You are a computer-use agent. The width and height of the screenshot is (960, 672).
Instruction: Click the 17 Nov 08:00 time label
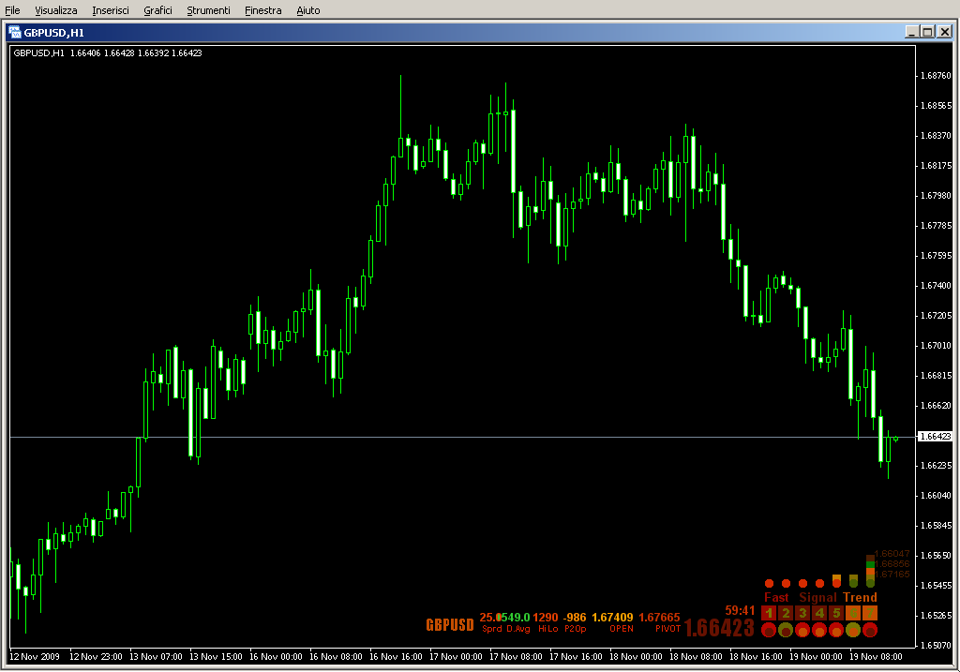pos(516,657)
